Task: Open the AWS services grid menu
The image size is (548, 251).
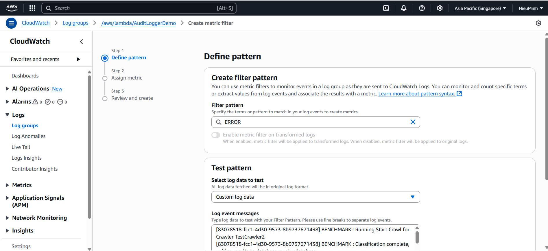Action: point(32,8)
